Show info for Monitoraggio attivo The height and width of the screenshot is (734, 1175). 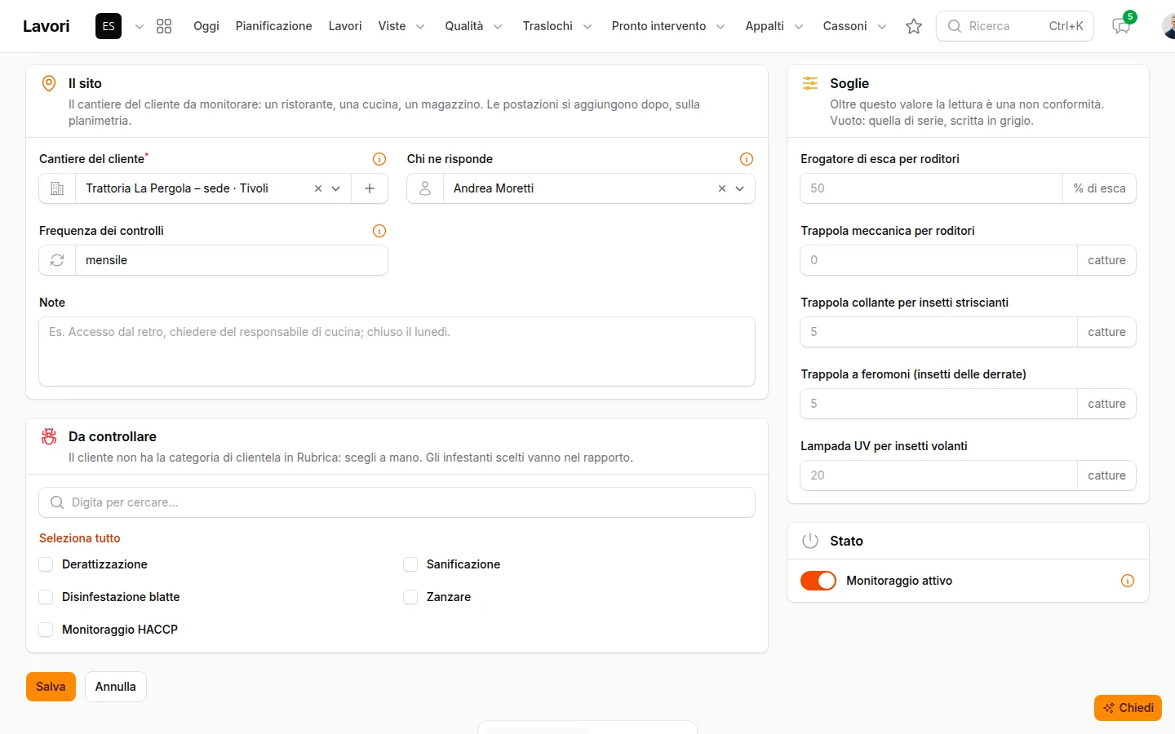click(1128, 581)
